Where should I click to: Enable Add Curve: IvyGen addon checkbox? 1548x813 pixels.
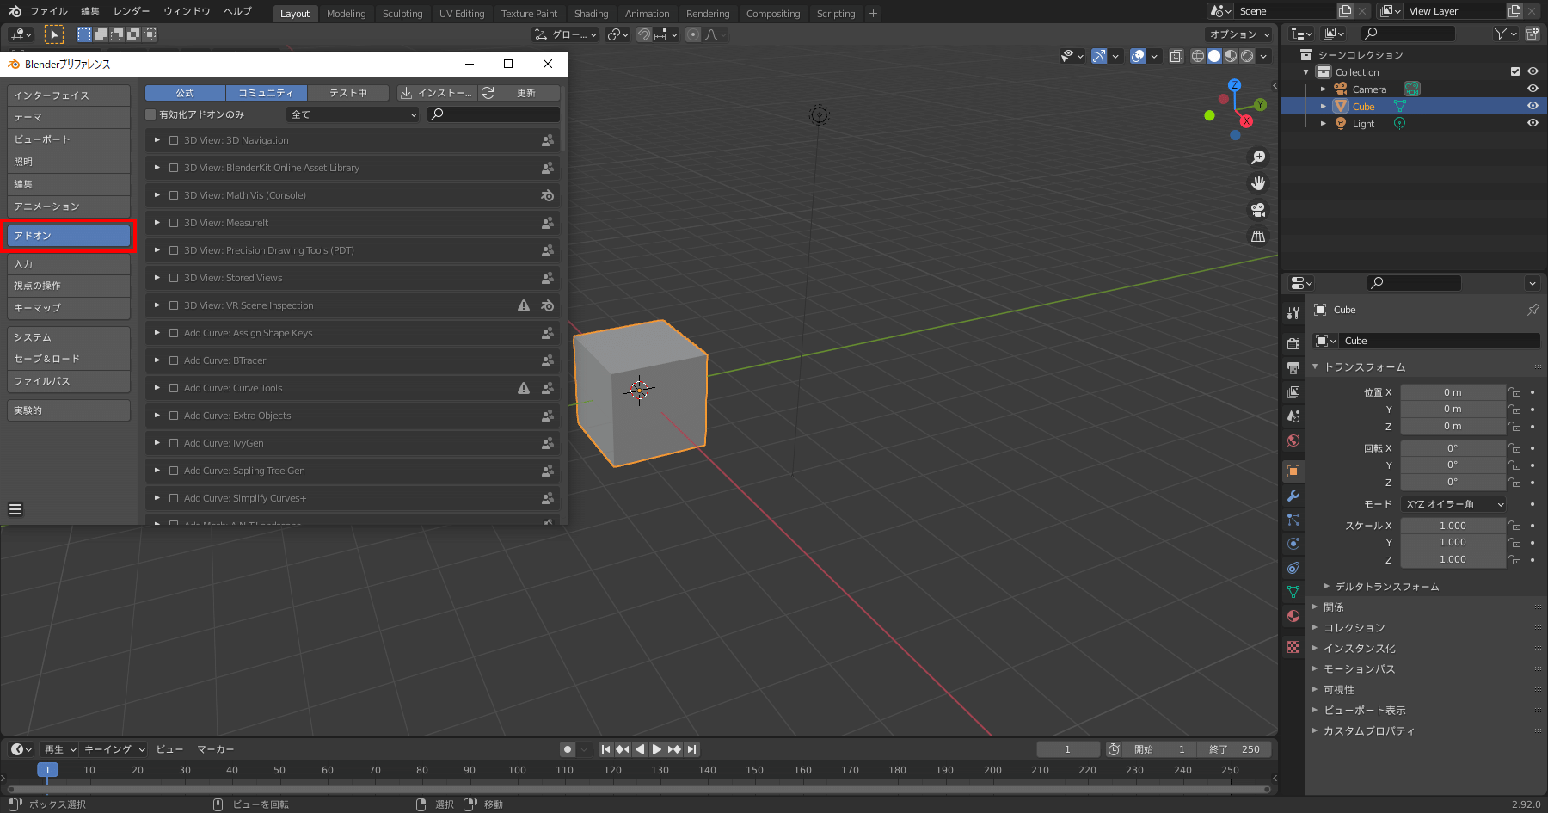click(174, 443)
